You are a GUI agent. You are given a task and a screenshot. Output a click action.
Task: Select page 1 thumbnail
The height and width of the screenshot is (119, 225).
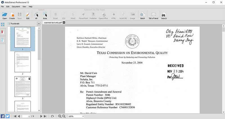[22, 37]
